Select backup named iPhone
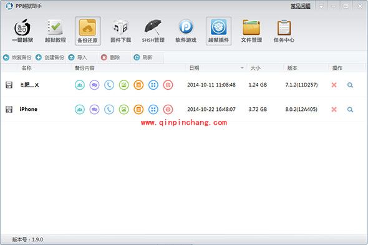The width and height of the screenshot is (368, 245). click(29, 109)
